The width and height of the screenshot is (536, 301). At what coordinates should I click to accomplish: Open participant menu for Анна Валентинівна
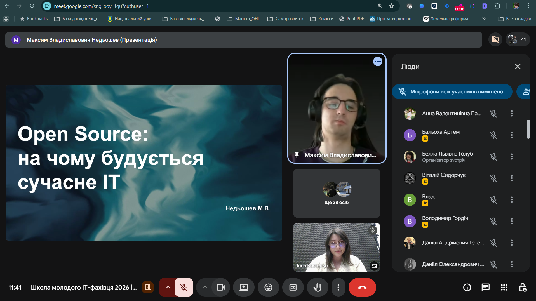pyautogui.click(x=512, y=114)
